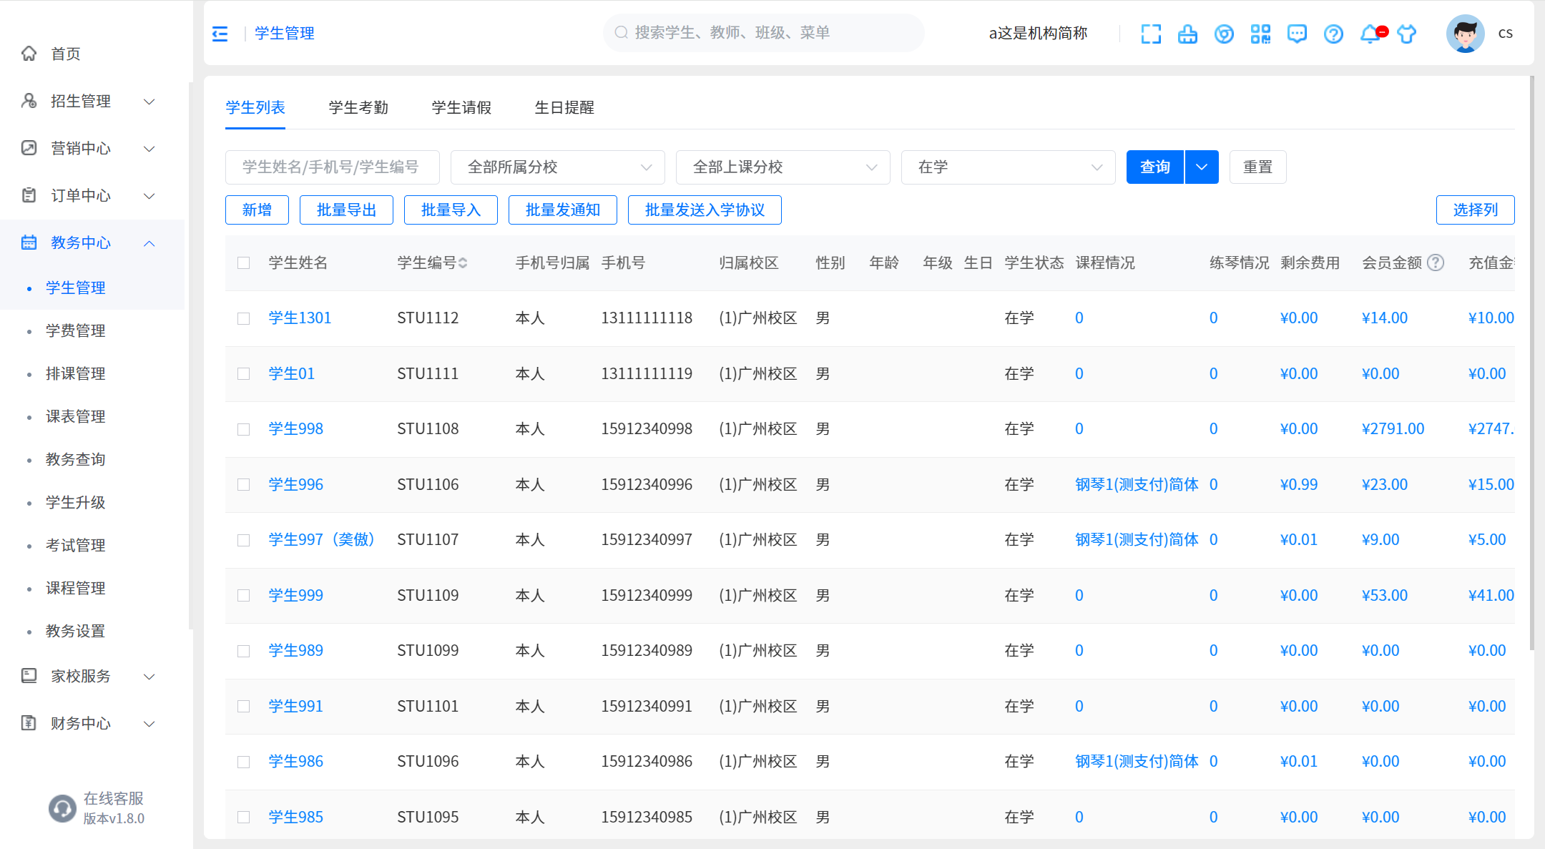Open 排课管理 in the sidebar
Screen dimensions: 1545x849
coord(75,373)
